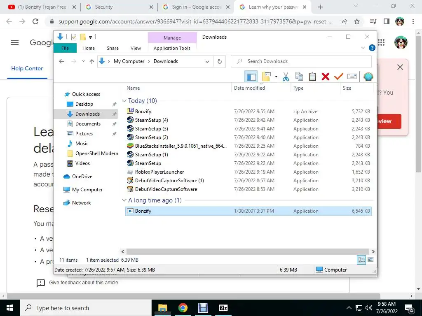Open 7-Zip from the taskbar

(223, 308)
